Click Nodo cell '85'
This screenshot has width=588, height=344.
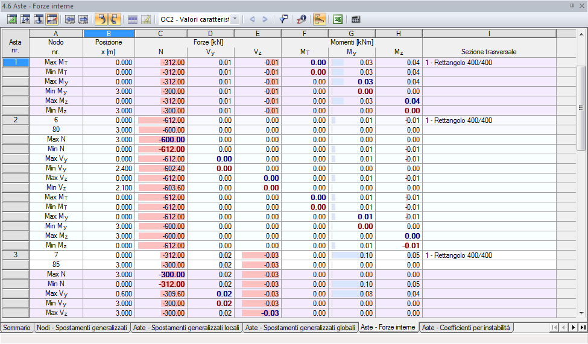[x=56, y=264]
